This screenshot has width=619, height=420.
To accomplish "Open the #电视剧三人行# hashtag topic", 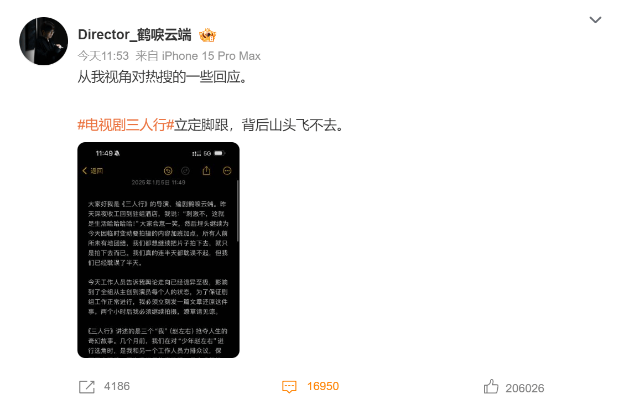I will pos(126,125).
